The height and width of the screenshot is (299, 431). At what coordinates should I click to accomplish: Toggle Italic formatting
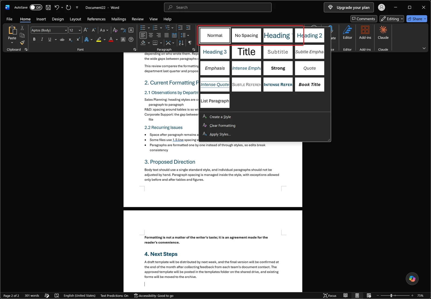42,39
